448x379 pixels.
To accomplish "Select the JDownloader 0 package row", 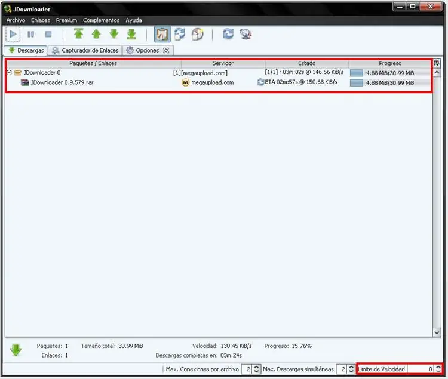I will click(219, 73).
